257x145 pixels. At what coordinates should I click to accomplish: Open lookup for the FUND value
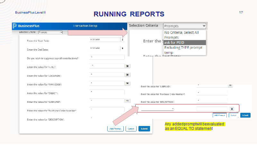pos(127,66)
